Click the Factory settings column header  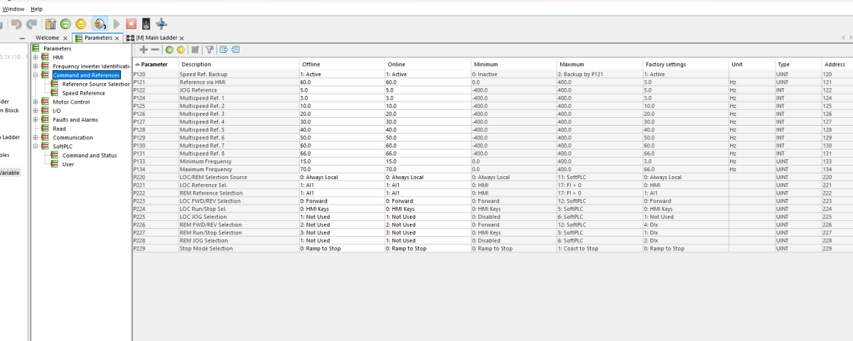click(x=686, y=64)
